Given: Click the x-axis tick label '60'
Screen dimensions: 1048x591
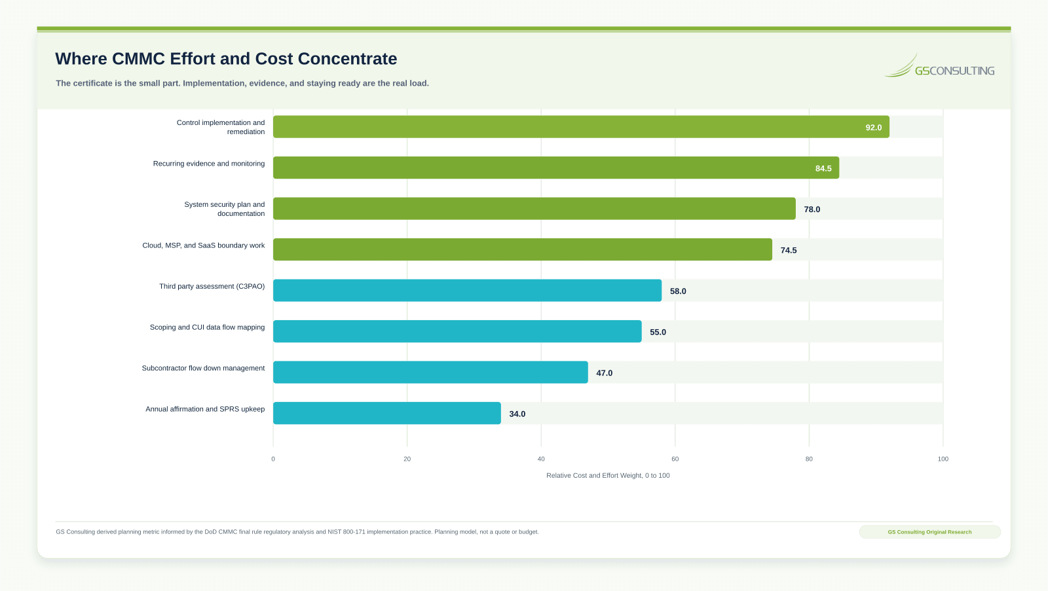Looking at the screenshot, I should click(x=675, y=459).
